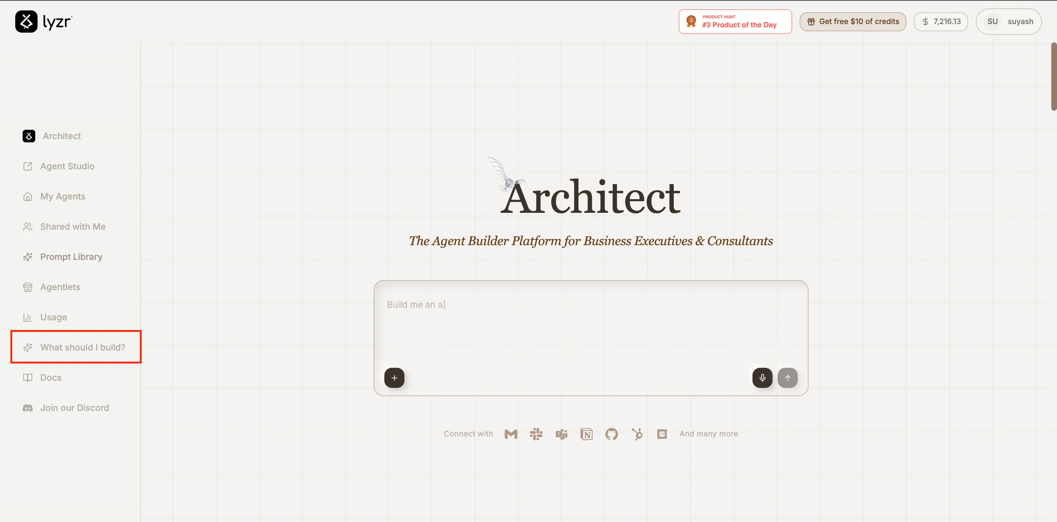Screen dimensions: 1057x522
Task: Click the Connect with label
Action: click(x=468, y=434)
